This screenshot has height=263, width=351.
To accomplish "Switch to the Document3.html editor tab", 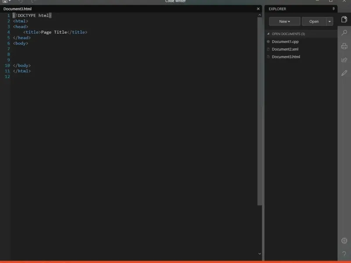I will (x=18, y=9).
